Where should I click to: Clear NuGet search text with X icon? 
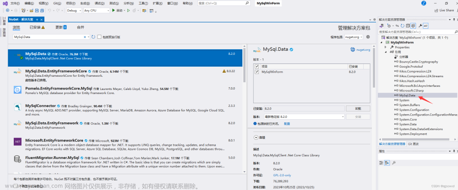85,37
